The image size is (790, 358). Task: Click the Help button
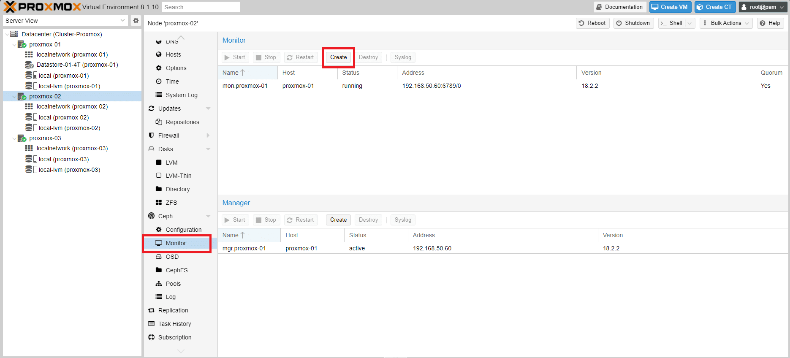pyautogui.click(x=770, y=23)
